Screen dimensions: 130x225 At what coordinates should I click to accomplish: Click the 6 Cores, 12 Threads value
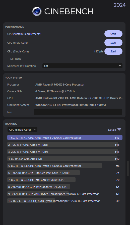[x=55, y=91]
